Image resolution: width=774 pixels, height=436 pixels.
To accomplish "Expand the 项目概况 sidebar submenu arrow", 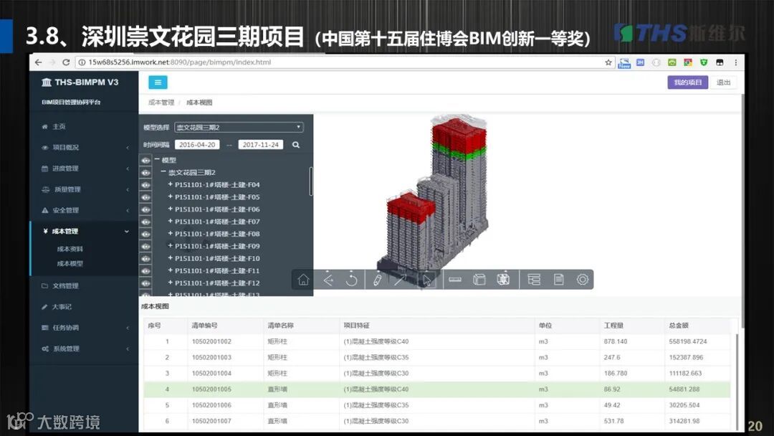I will [128, 148].
